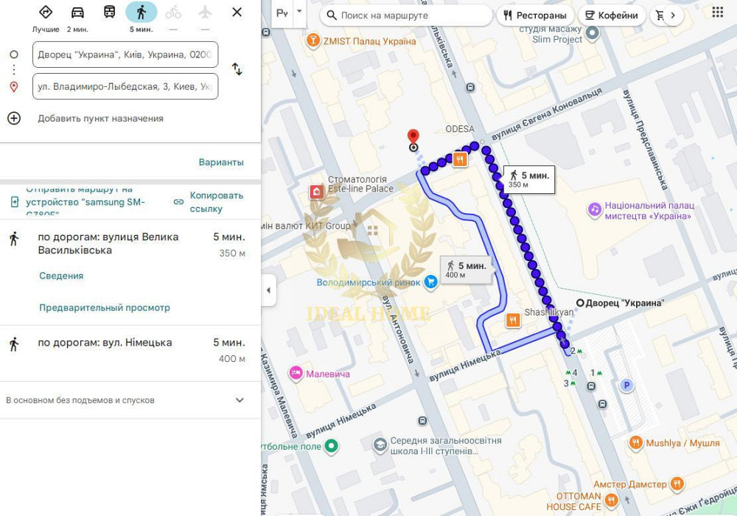Collapse the side panel arrow
The width and height of the screenshot is (737, 516).
point(268,290)
